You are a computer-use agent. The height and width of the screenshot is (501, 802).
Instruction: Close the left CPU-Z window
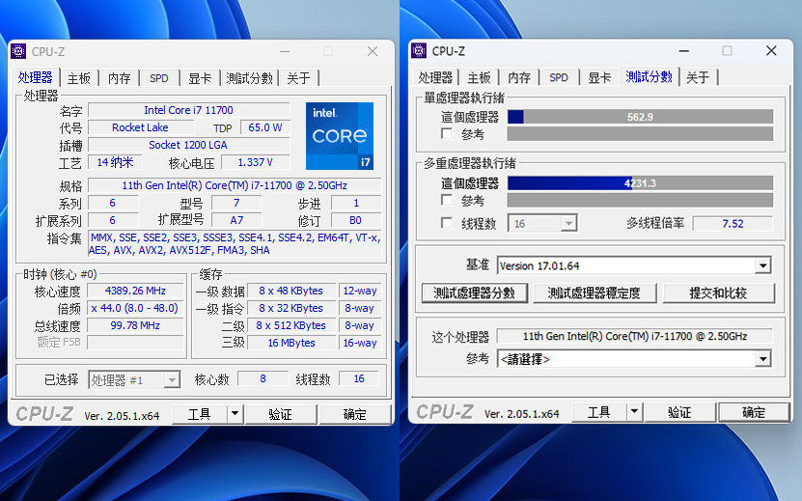coord(373,51)
